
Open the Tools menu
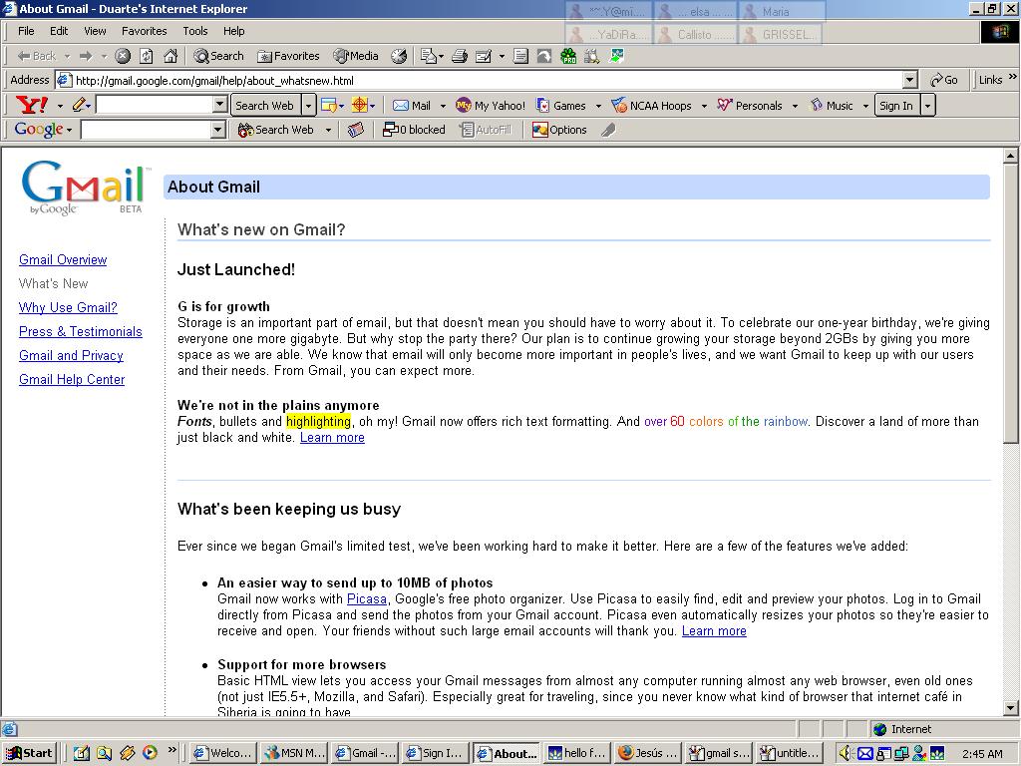click(x=194, y=31)
